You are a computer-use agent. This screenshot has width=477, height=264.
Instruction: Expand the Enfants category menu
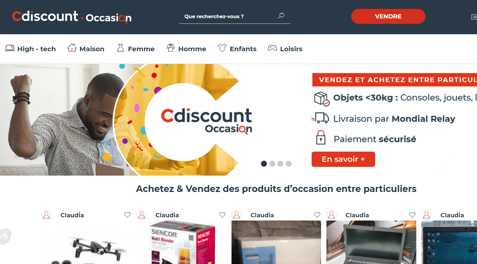point(237,49)
